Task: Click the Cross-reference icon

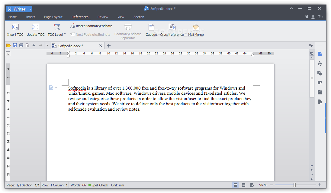Action: coord(172,27)
